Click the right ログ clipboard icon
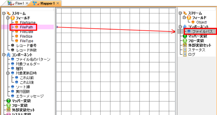This screenshot has width=217, height=115. (185, 54)
